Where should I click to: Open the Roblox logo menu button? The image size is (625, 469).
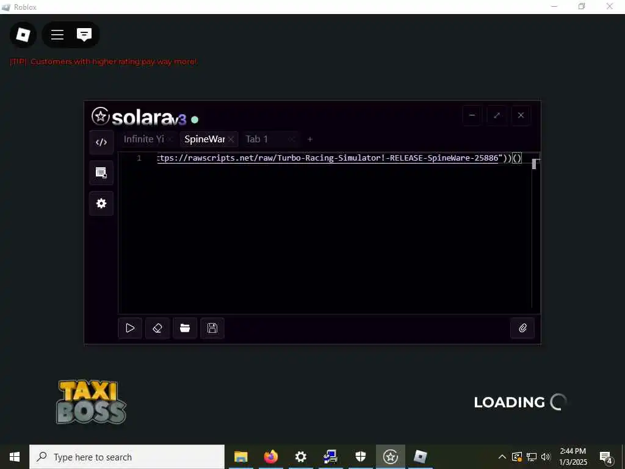click(x=23, y=35)
